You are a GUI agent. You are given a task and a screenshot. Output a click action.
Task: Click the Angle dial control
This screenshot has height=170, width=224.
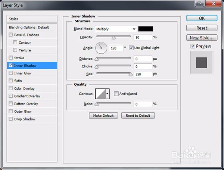pyautogui.click(x=101, y=48)
